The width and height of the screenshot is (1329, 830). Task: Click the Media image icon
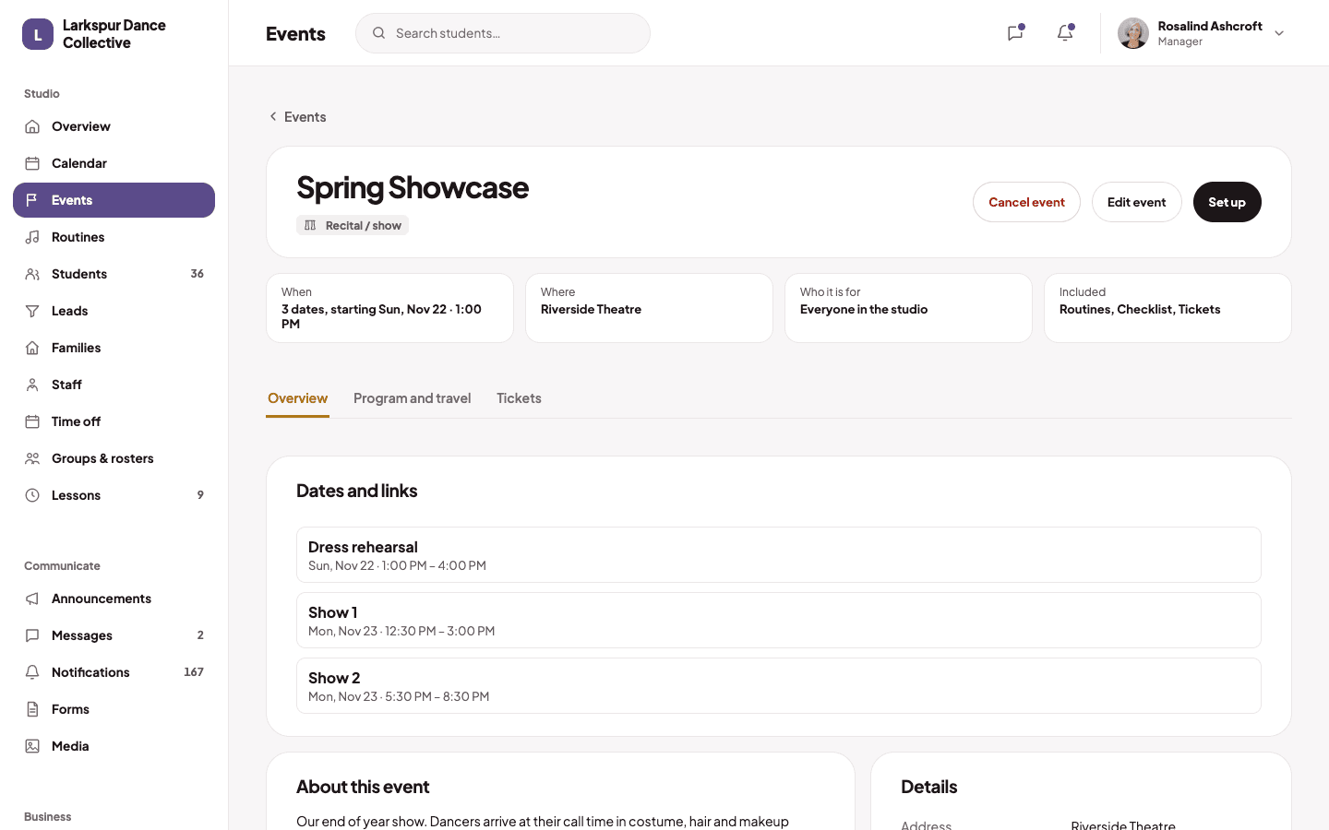32,746
